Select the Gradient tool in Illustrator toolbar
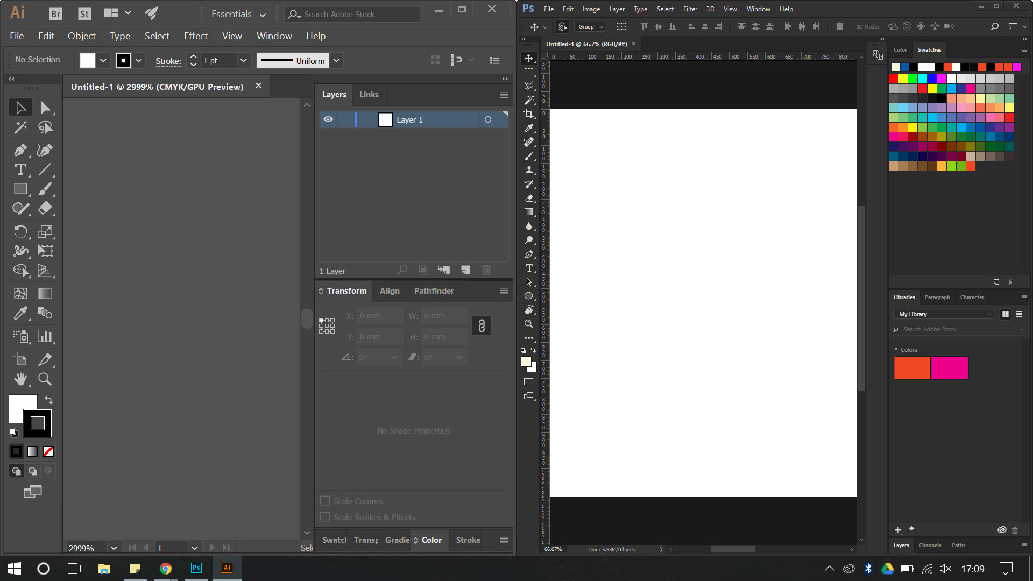The height and width of the screenshot is (581, 1033). tap(45, 293)
